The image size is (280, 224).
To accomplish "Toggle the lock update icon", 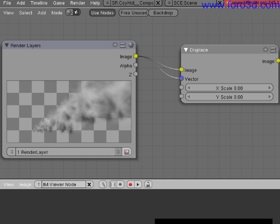I will pos(148,185).
